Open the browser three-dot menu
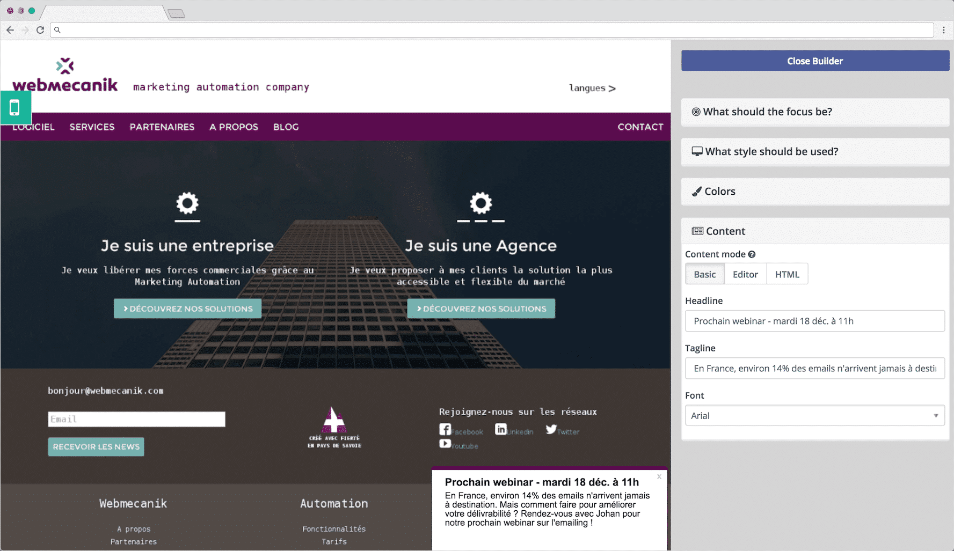The image size is (954, 551). [943, 30]
